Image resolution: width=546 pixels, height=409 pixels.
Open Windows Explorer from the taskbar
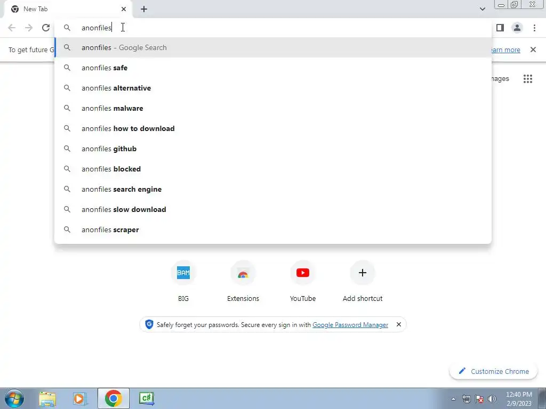47,398
